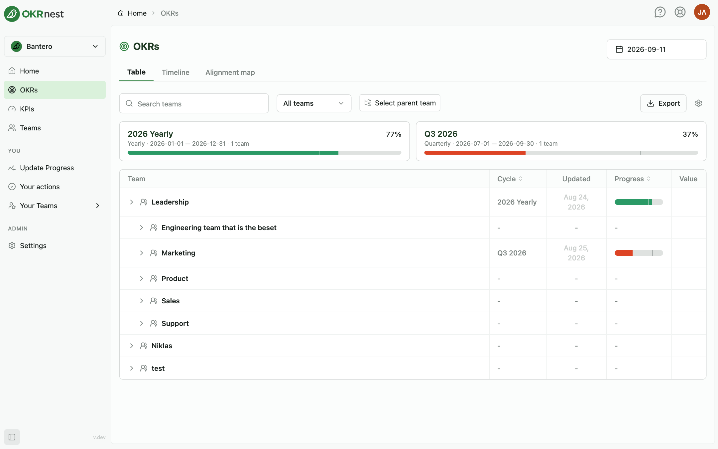718x449 pixels.
Task: Go to Home in sidebar
Action: (55, 71)
